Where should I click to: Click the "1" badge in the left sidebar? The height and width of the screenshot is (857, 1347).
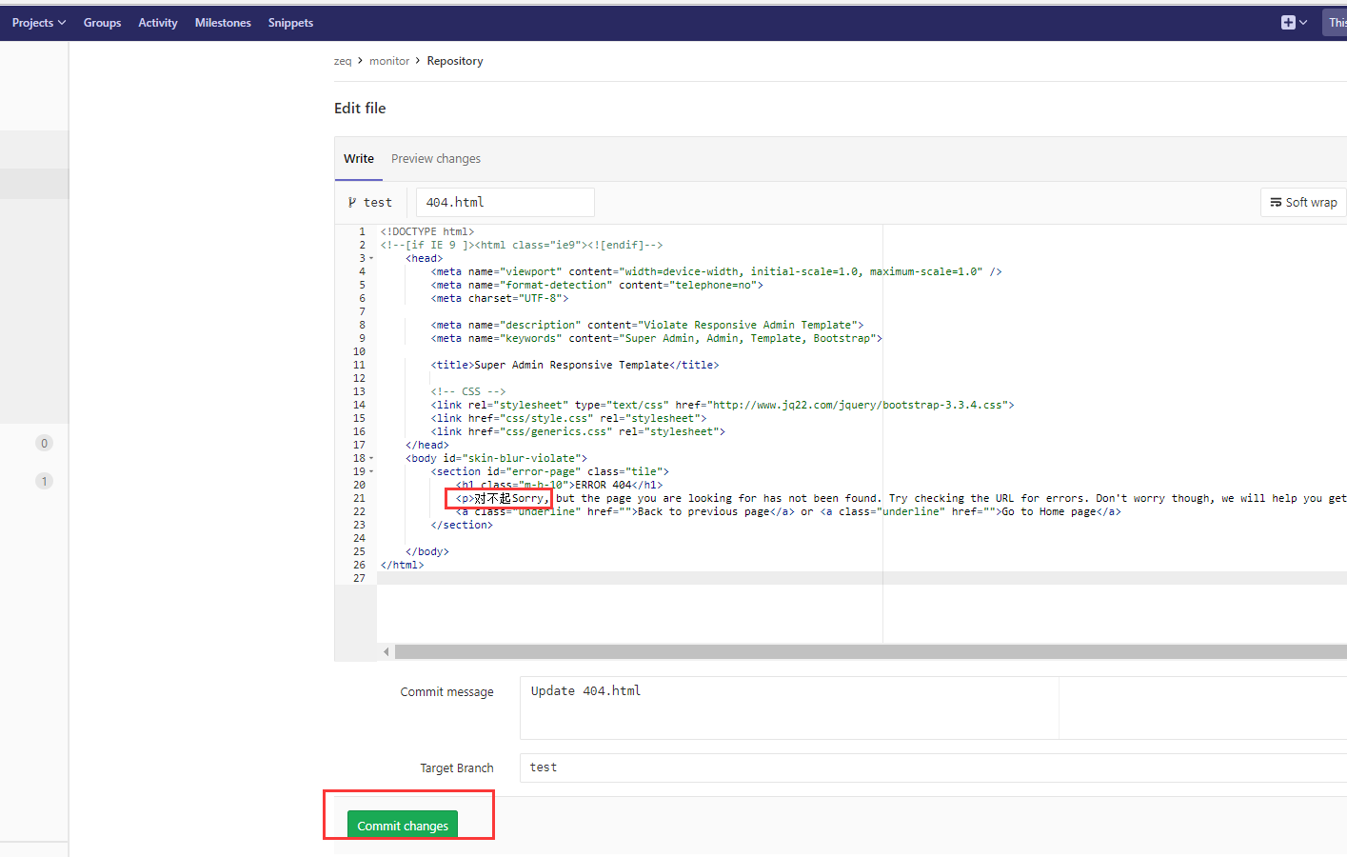[x=44, y=481]
